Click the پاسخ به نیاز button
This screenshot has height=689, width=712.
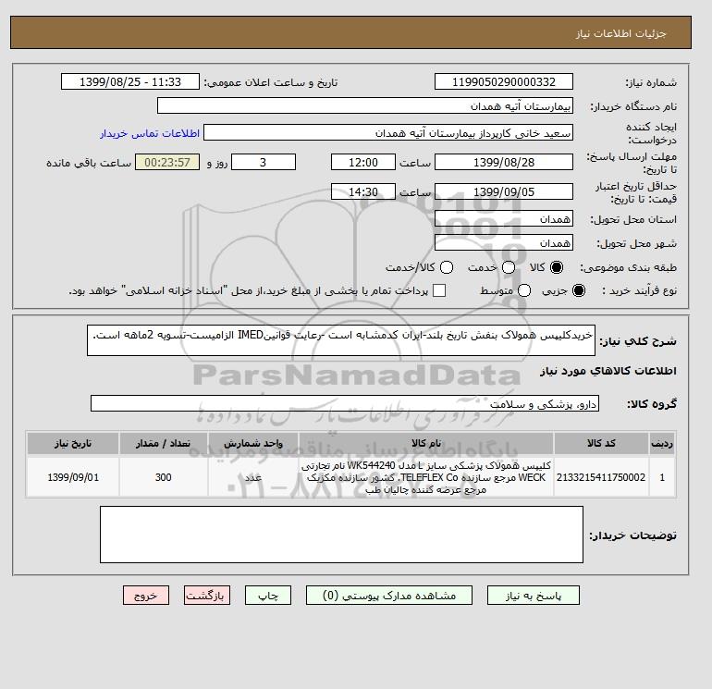tap(534, 596)
